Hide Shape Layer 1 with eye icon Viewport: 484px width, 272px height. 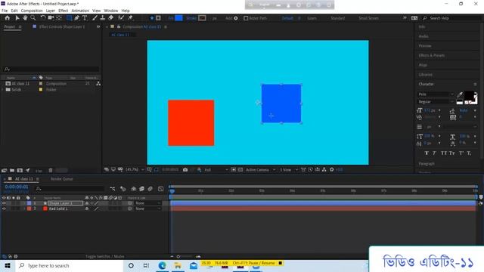pyautogui.click(x=4, y=203)
